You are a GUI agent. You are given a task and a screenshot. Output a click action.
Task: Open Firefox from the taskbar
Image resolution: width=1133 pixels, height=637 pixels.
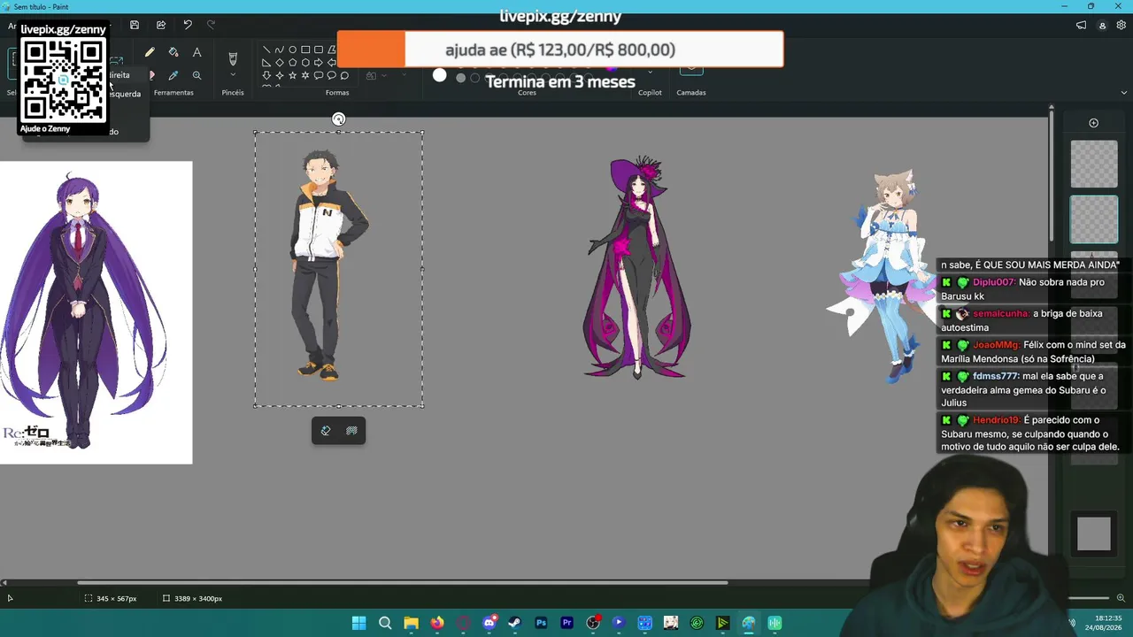click(x=437, y=623)
